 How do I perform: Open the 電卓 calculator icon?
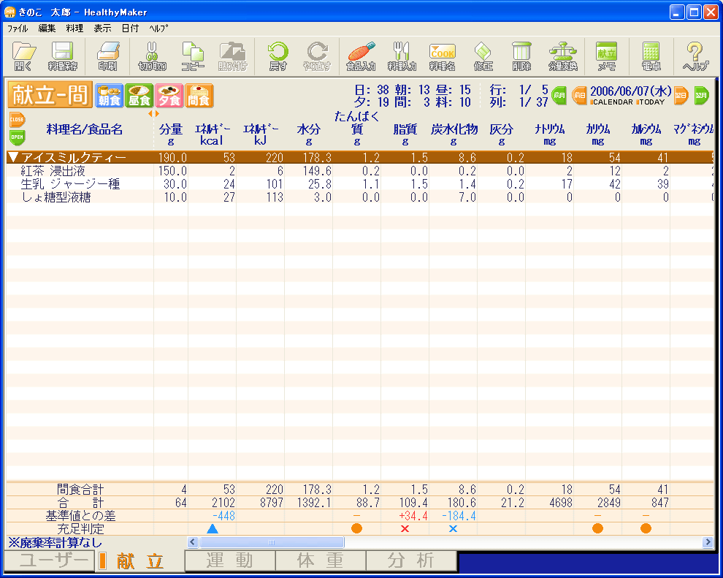[651, 56]
